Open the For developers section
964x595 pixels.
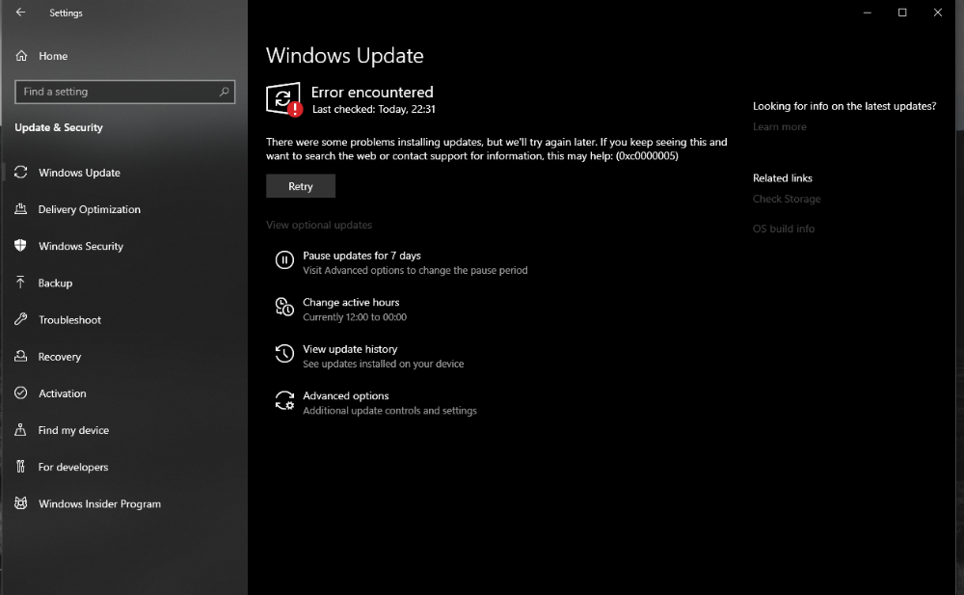click(x=73, y=467)
